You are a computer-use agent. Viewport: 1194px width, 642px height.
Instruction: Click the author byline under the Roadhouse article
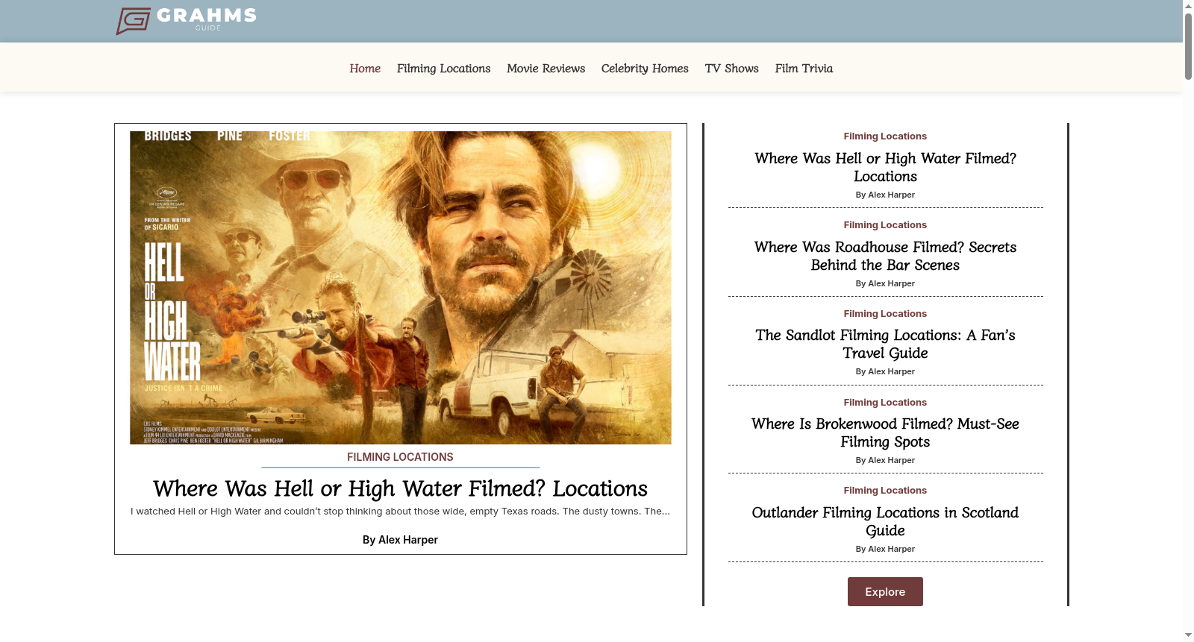(885, 283)
